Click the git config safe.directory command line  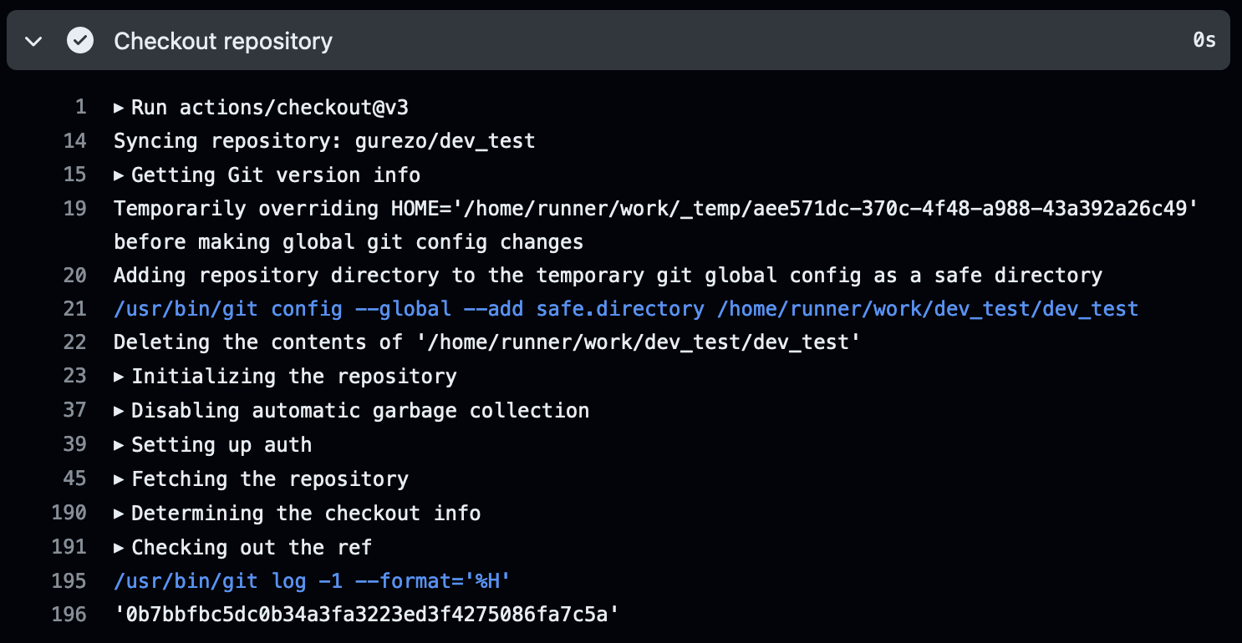(x=625, y=309)
